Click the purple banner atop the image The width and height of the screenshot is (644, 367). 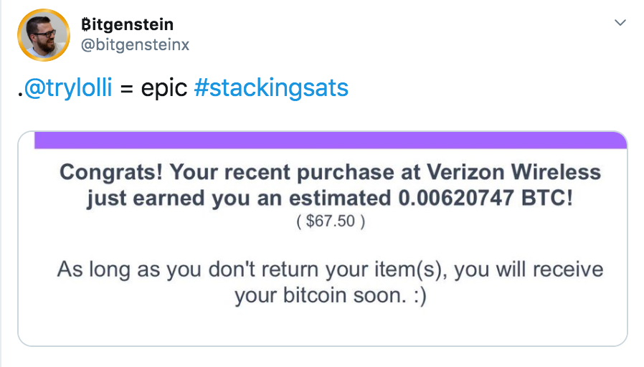pyautogui.click(x=331, y=140)
